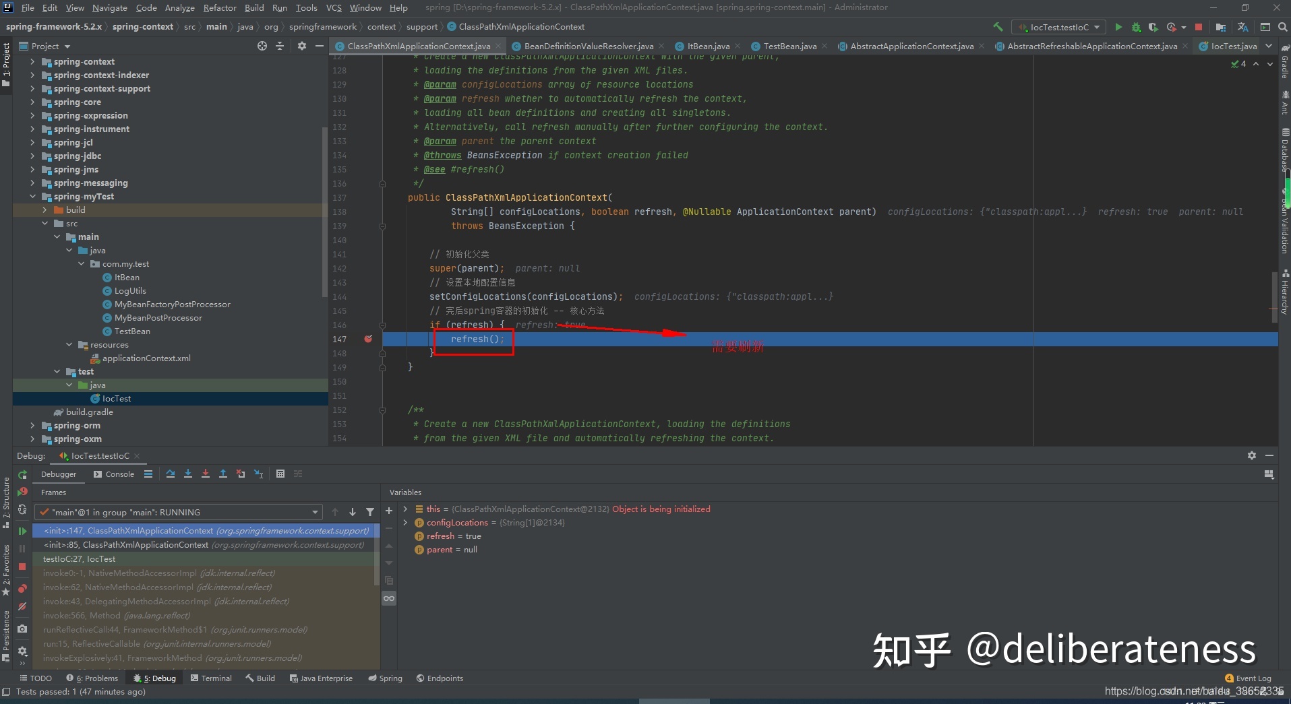Toggle the Persistence tool window
The height and width of the screenshot is (704, 1291).
(6, 636)
